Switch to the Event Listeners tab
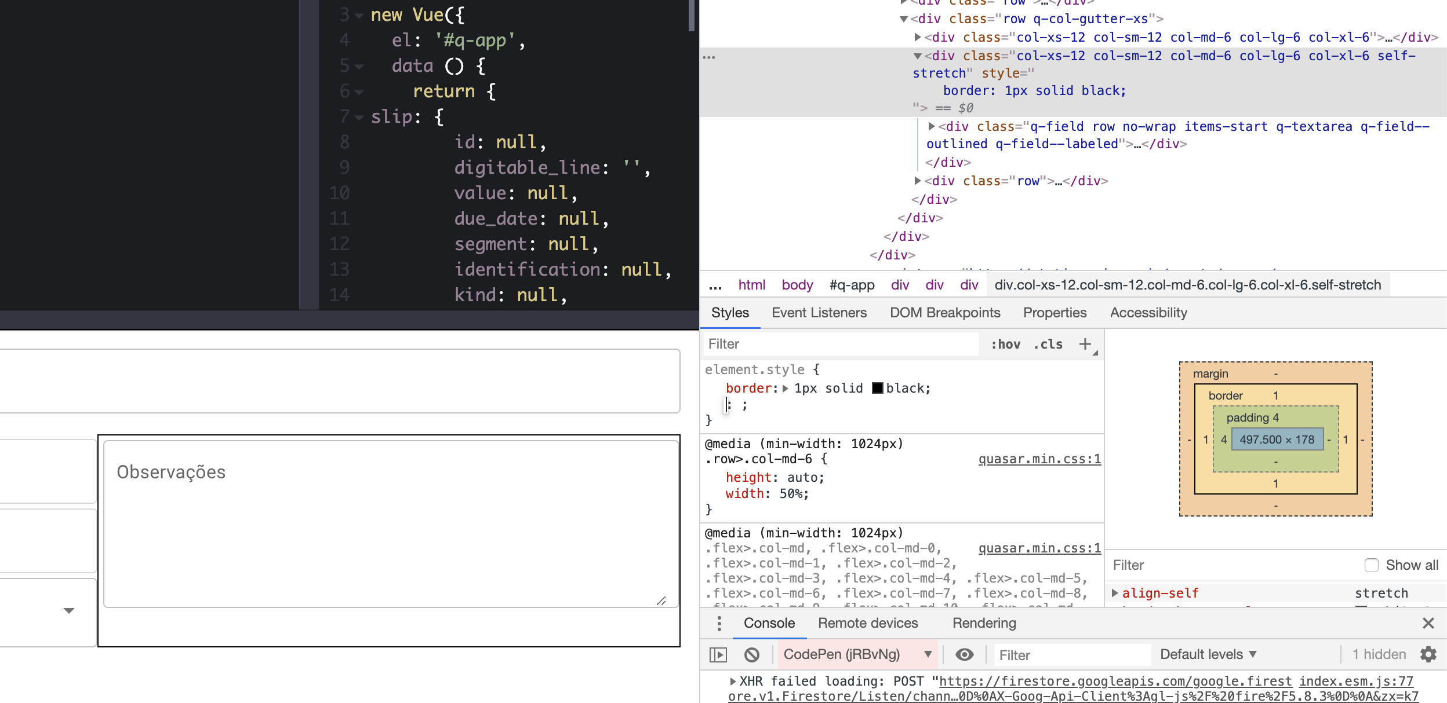The image size is (1447, 703). (x=819, y=313)
